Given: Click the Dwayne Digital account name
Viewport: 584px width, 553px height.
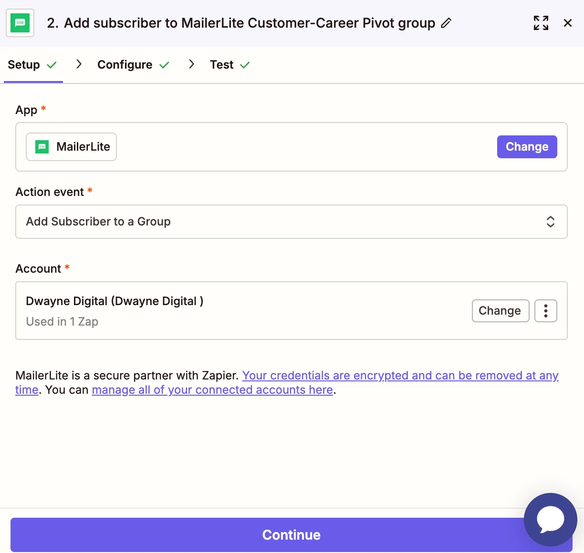Looking at the screenshot, I should point(115,301).
